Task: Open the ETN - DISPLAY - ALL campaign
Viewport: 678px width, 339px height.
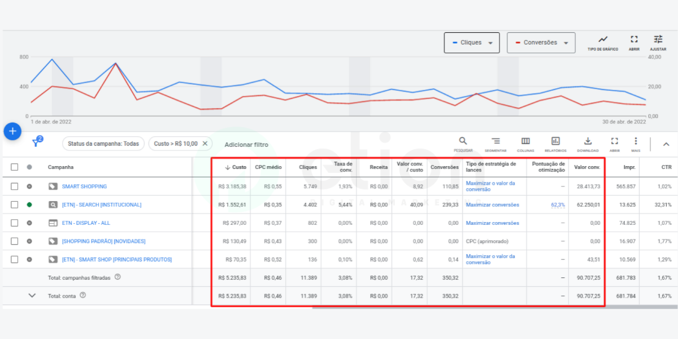Action: coord(86,223)
